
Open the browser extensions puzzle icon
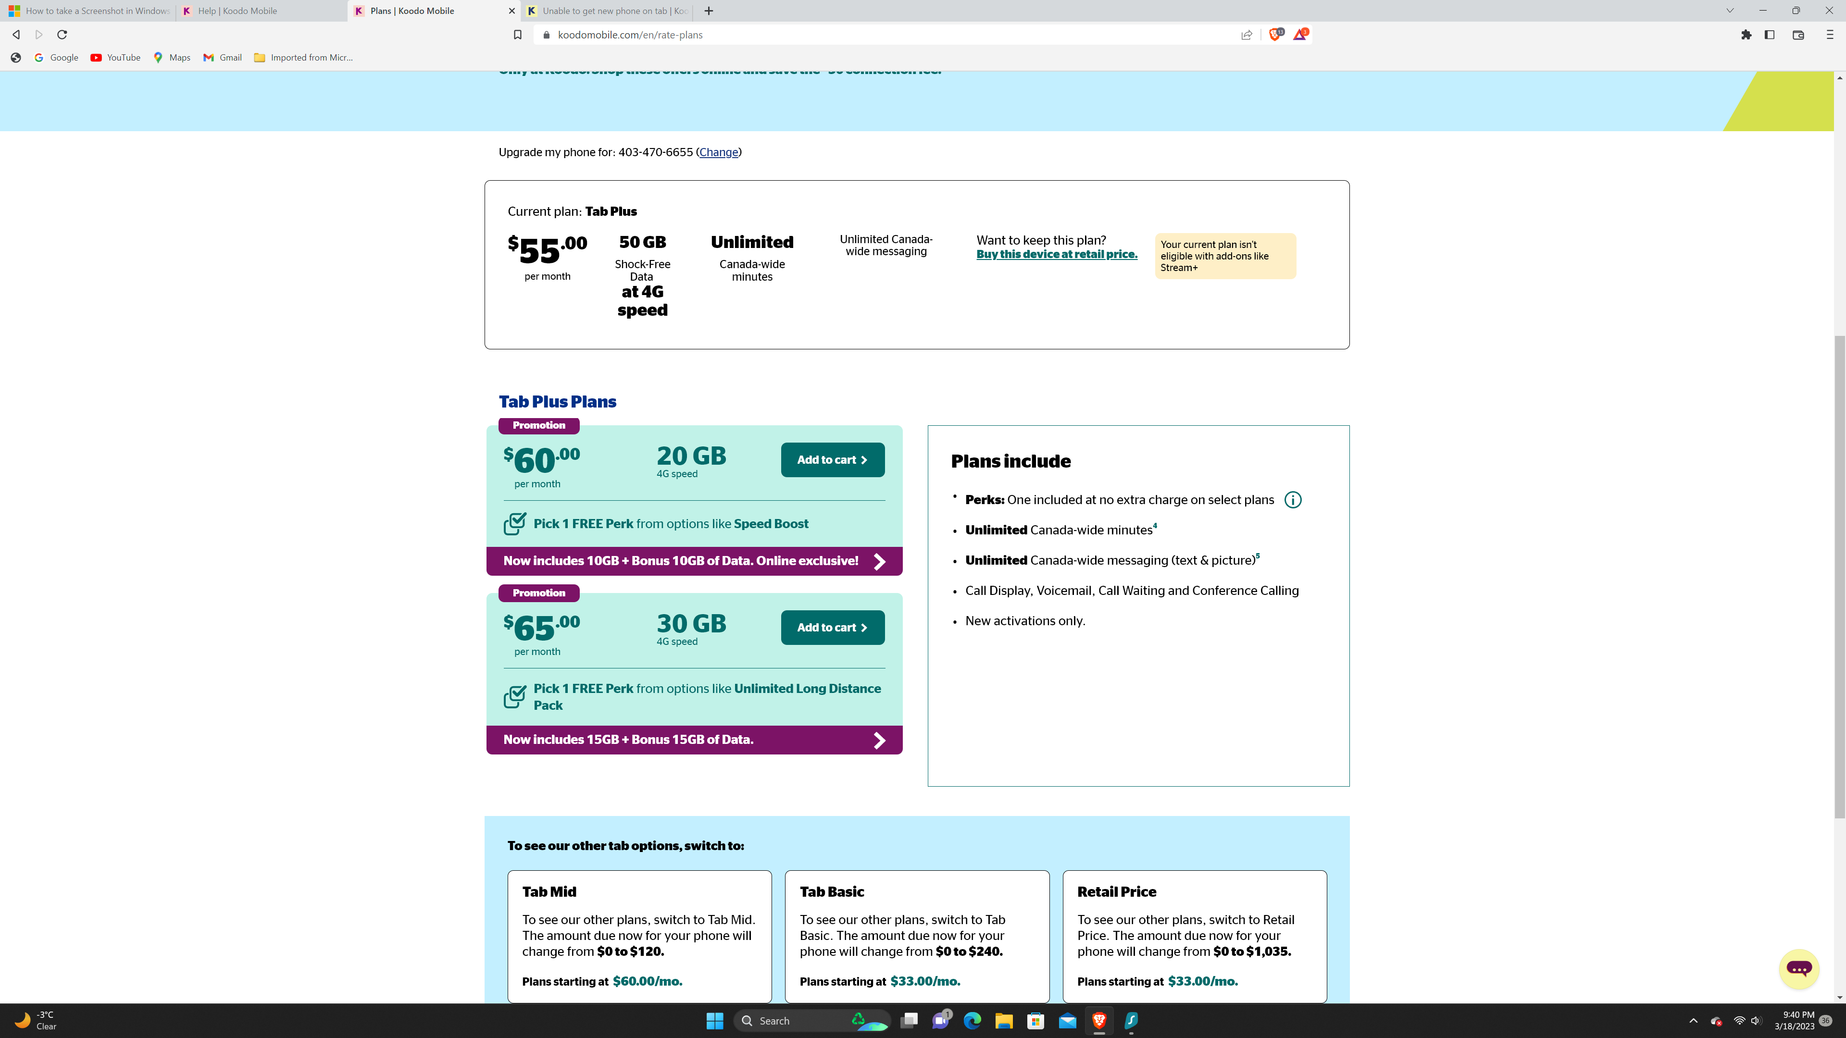click(1746, 35)
